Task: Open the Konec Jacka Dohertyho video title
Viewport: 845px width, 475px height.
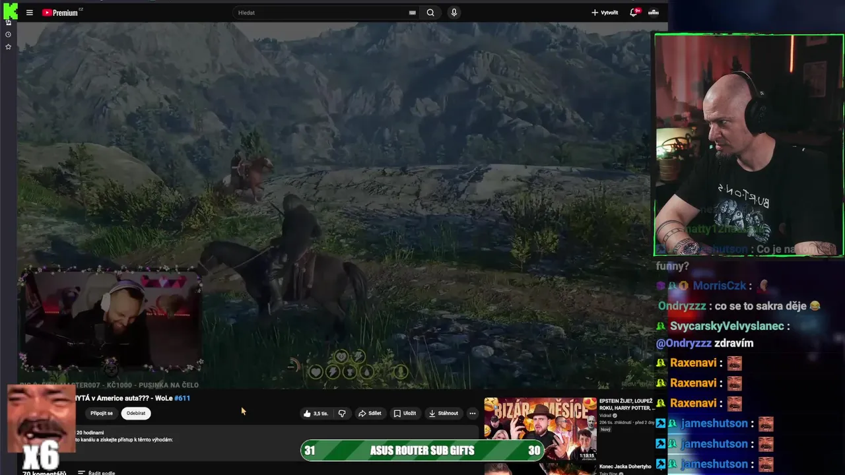Action: [x=625, y=466]
